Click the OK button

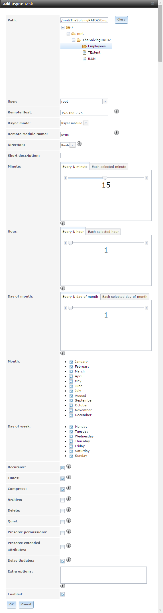11,604
